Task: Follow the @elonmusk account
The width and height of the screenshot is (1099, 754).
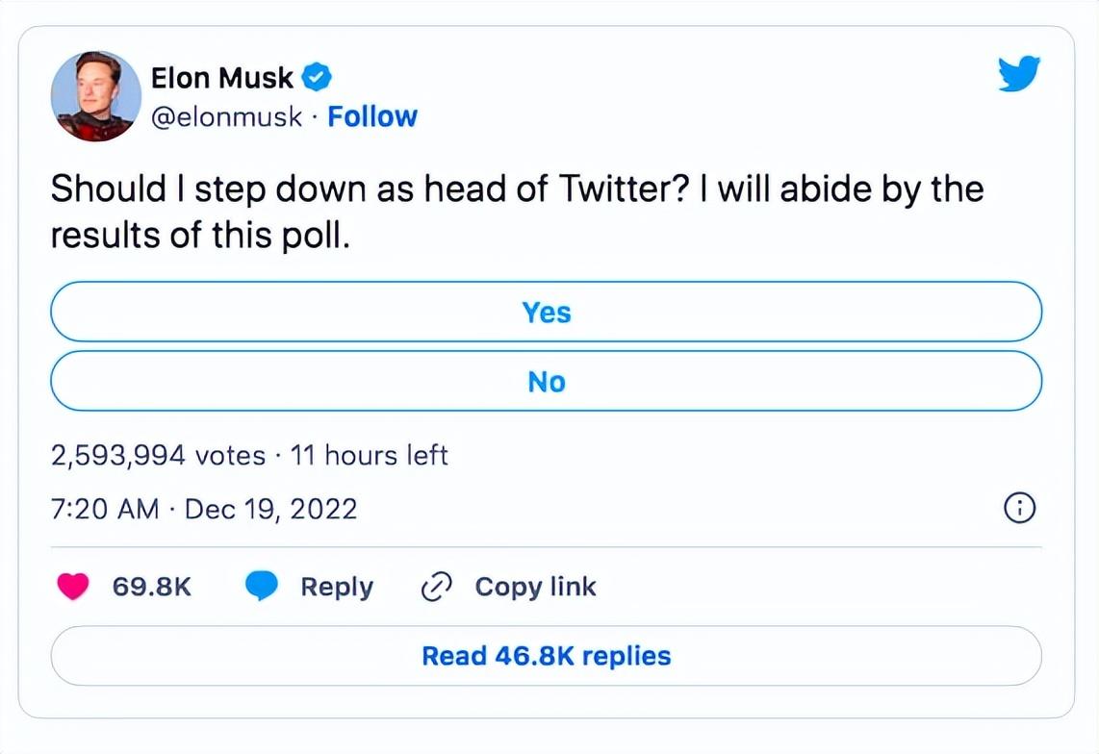Action: point(372,117)
